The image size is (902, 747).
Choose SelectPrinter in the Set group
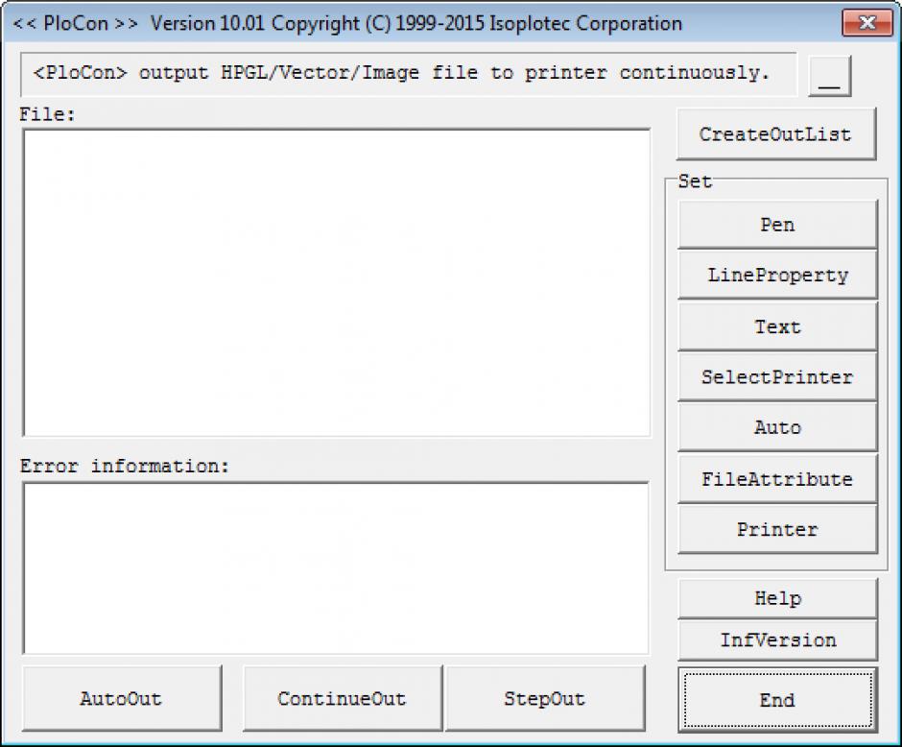[778, 377]
